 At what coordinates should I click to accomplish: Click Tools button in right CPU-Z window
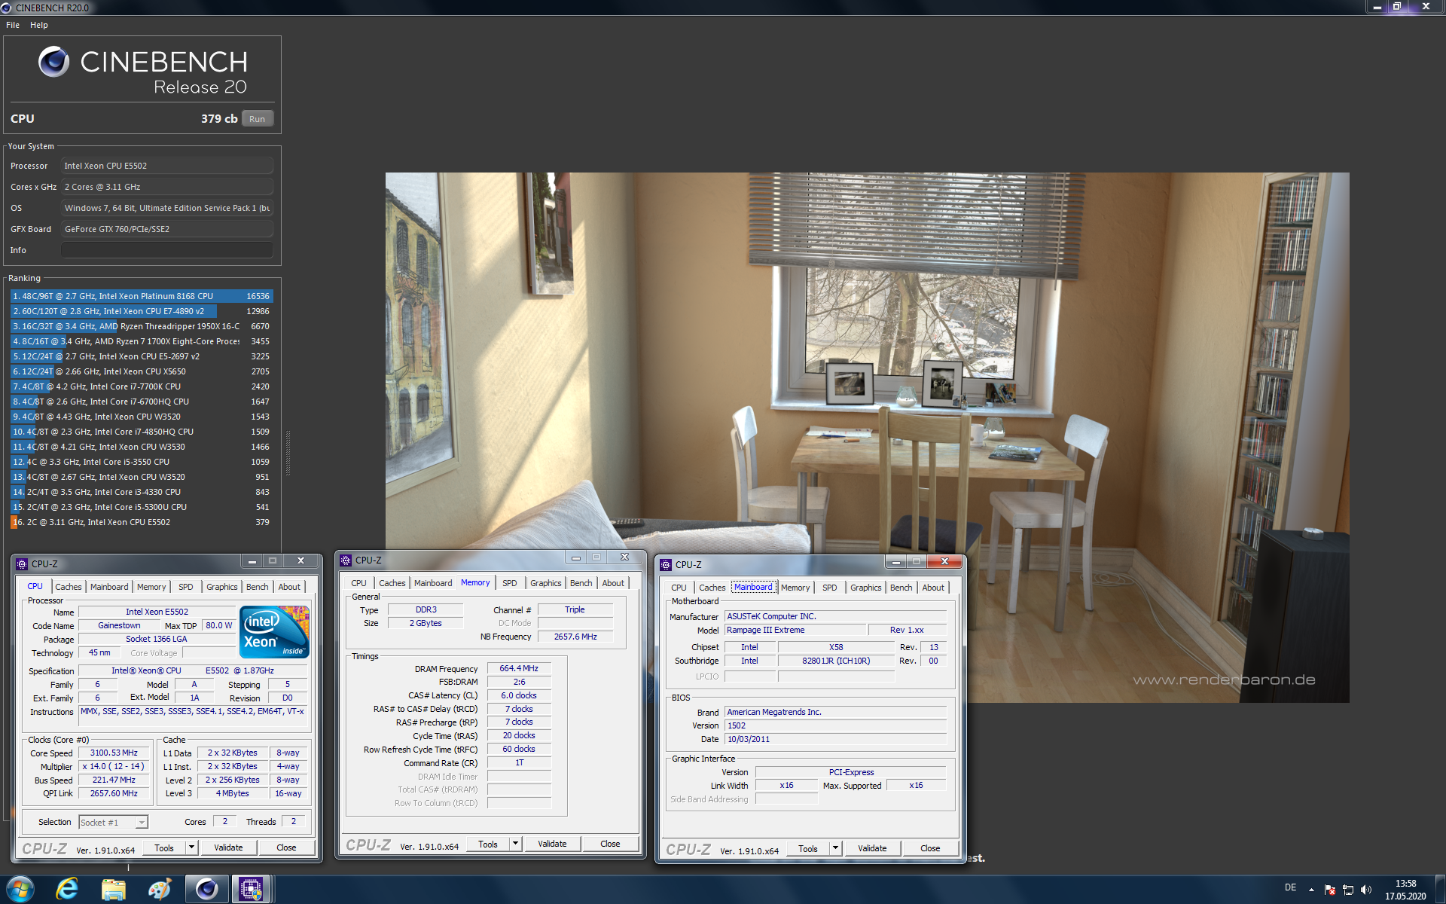click(x=808, y=848)
